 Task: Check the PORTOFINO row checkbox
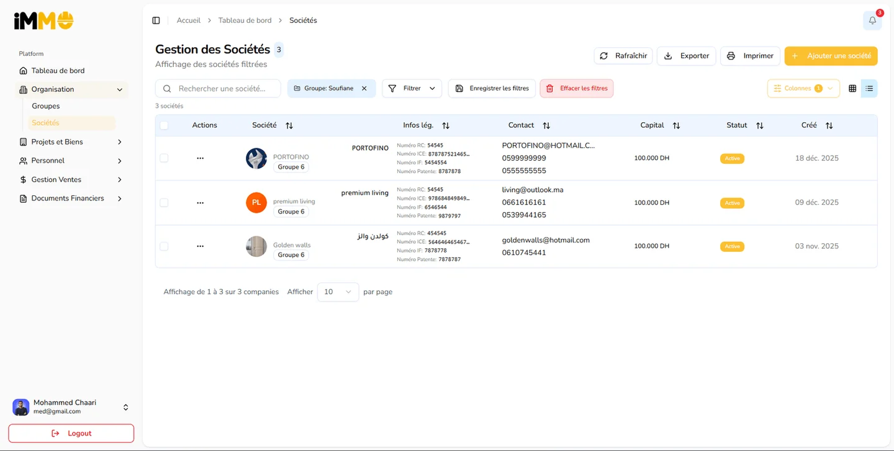coord(164,158)
